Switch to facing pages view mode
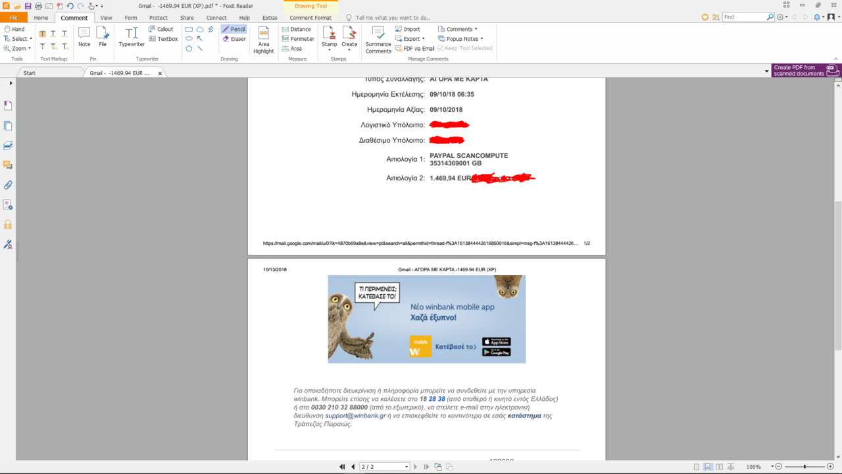The height and width of the screenshot is (474, 842). [719, 467]
